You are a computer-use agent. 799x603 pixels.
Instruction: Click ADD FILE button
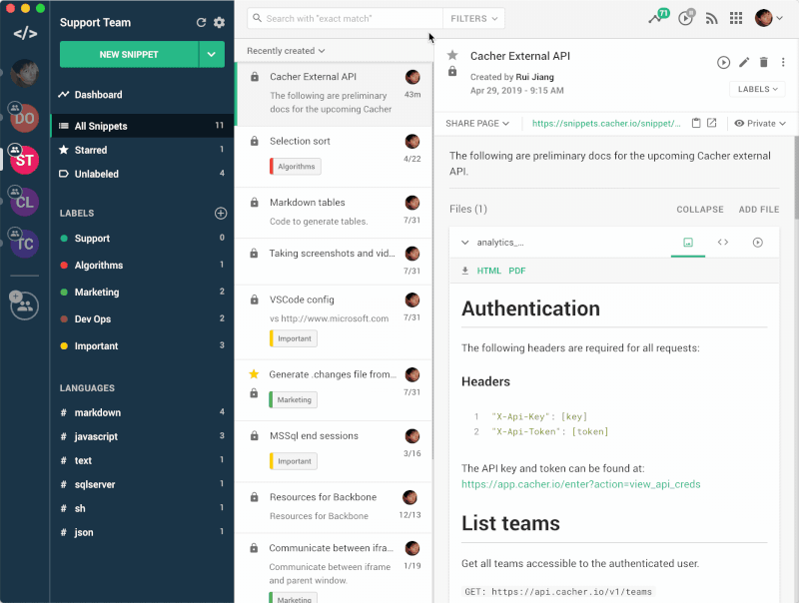[759, 210]
